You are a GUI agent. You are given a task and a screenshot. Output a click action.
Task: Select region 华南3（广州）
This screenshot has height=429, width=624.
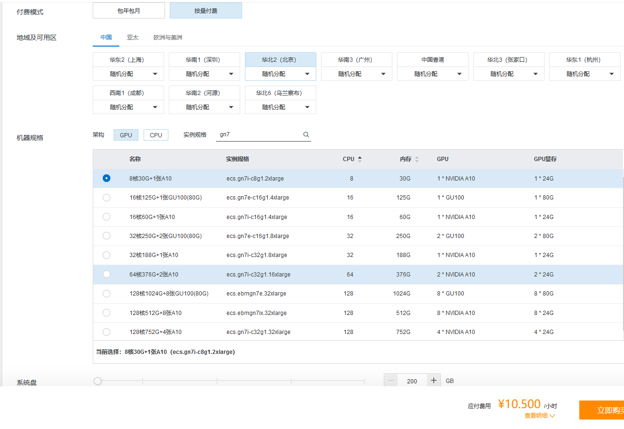point(357,60)
